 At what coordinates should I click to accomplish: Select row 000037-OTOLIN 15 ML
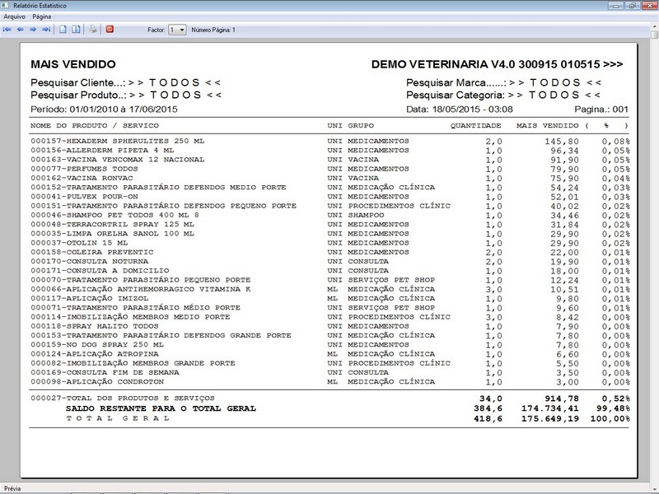click(x=330, y=243)
